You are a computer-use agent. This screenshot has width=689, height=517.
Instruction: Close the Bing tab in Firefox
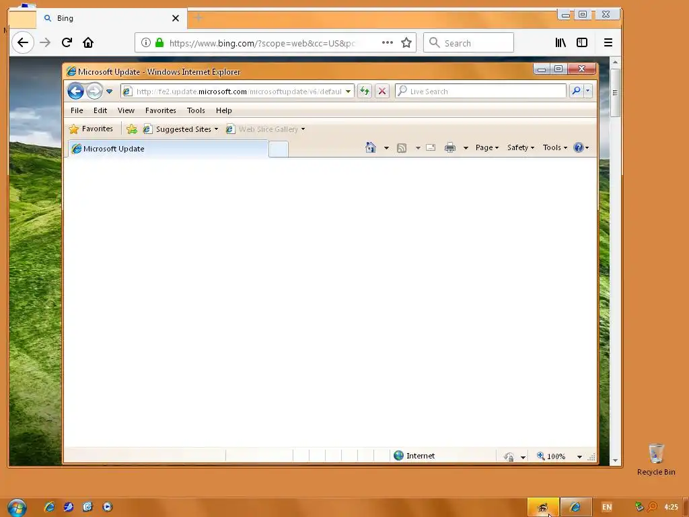click(176, 18)
